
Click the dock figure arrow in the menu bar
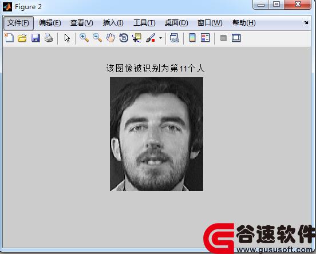pyautogui.click(x=306, y=23)
